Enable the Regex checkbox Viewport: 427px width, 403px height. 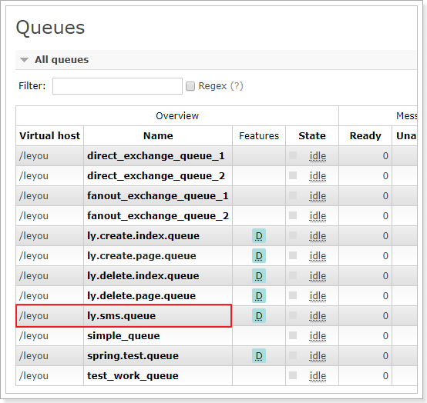190,86
